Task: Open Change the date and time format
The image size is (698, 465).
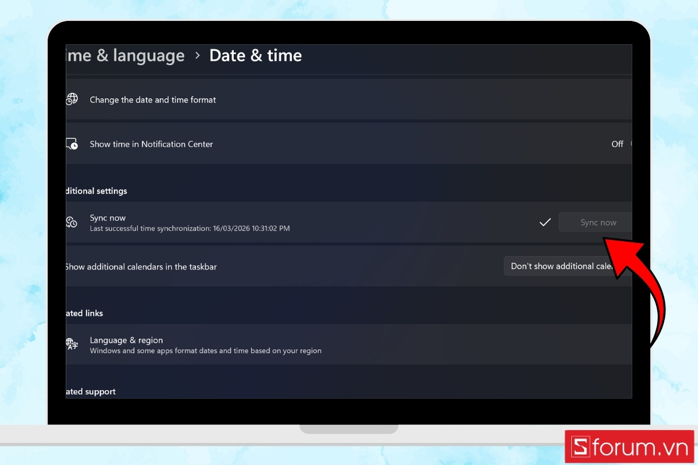Action: (x=349, y=100)
